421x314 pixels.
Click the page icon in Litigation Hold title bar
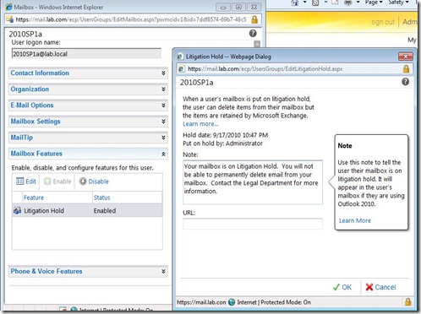(x=180, y=57)
